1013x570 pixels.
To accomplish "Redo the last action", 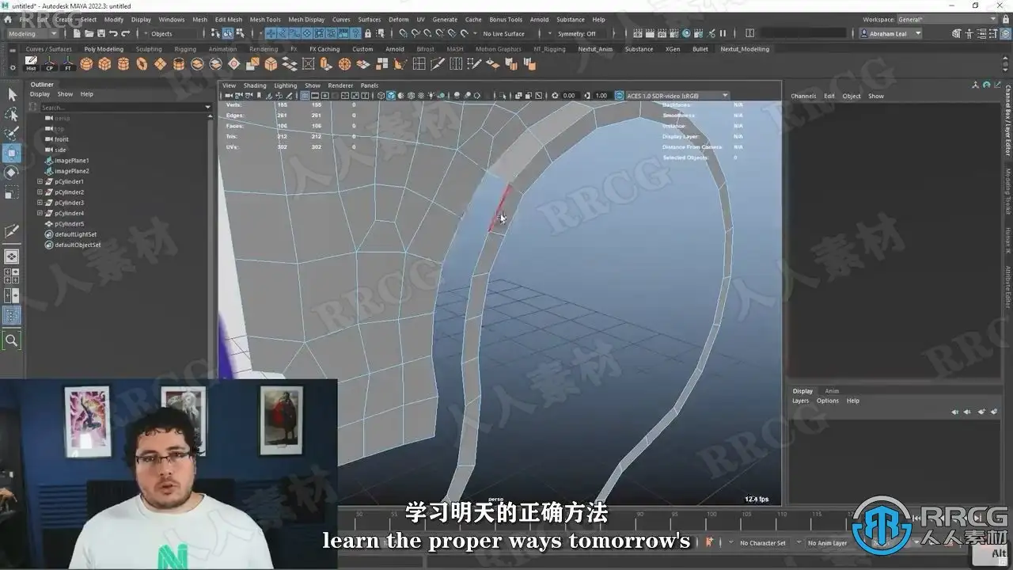I will point(125,33).
